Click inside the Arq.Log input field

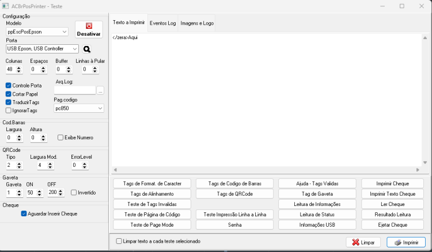(75, 90)
